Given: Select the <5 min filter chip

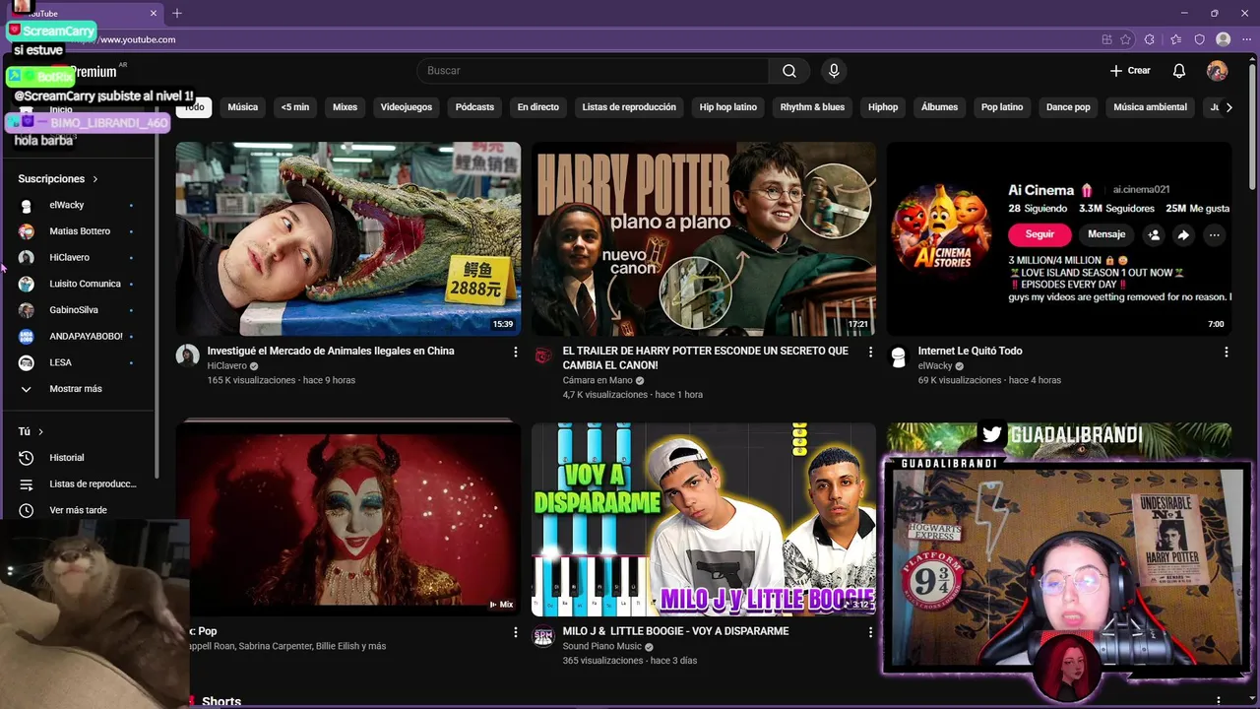Looking at the screenshot, I should click(295, 107).
